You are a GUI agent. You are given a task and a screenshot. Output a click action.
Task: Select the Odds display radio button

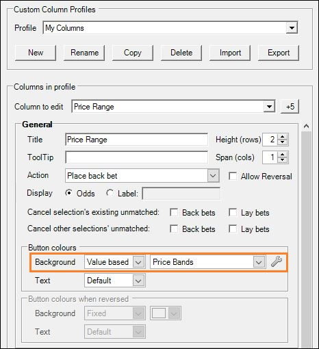pos(68,193)
